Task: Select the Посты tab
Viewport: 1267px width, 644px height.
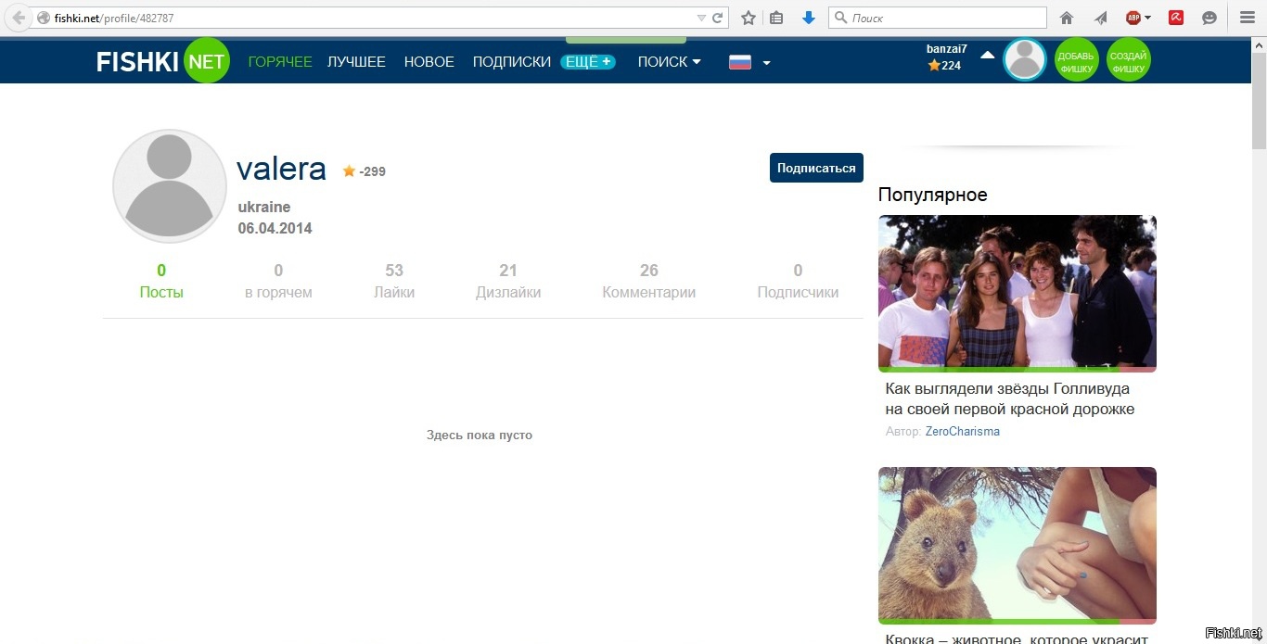Action: (x=161, y=281)
